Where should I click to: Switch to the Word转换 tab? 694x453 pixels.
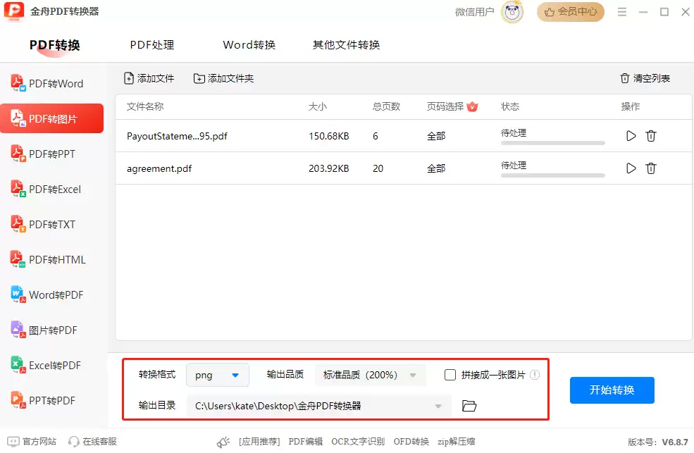(x=249, y=44)
